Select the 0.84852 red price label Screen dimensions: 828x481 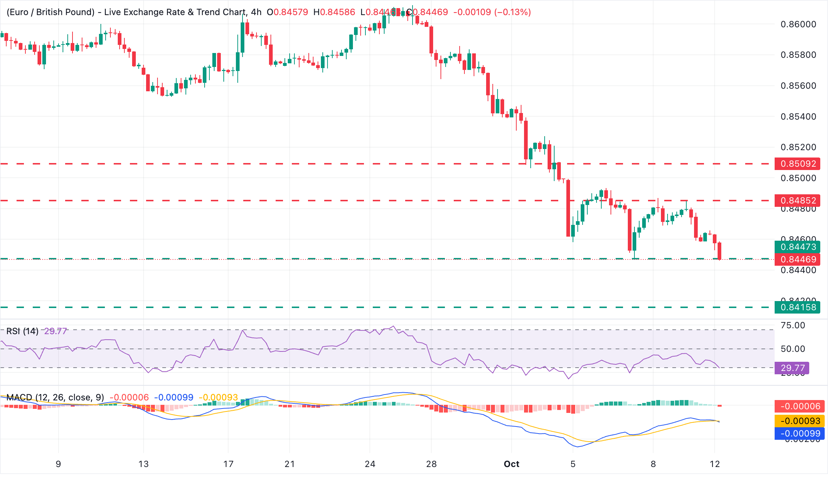(x=797, y=201)
